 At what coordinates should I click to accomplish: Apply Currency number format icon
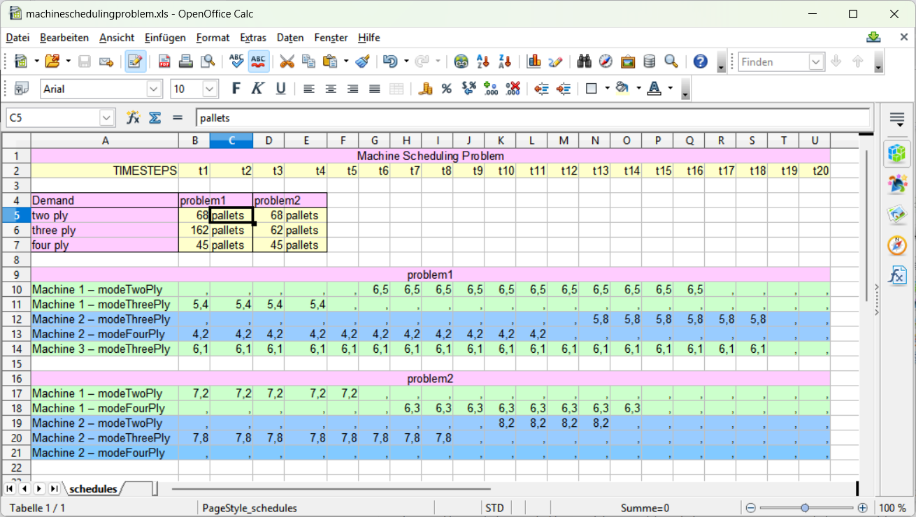[425, 89]
